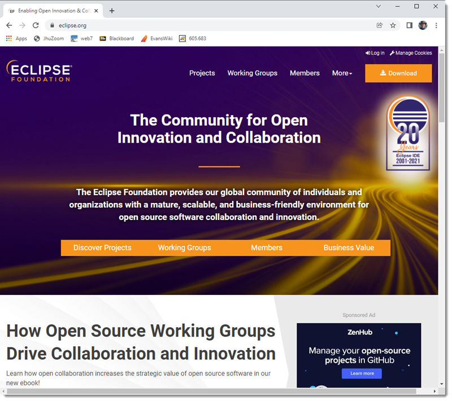
Task: Open the Blackboard bookmark
Action: click(x=117, y=38)
